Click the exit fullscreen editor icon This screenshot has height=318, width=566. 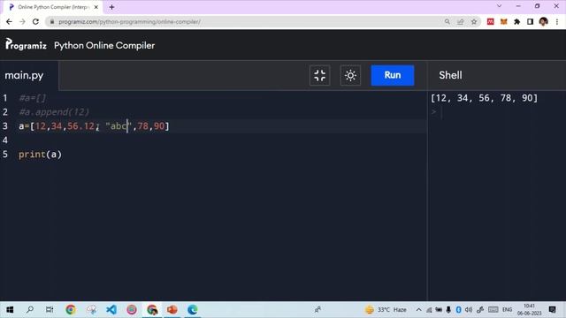point(319,75)
